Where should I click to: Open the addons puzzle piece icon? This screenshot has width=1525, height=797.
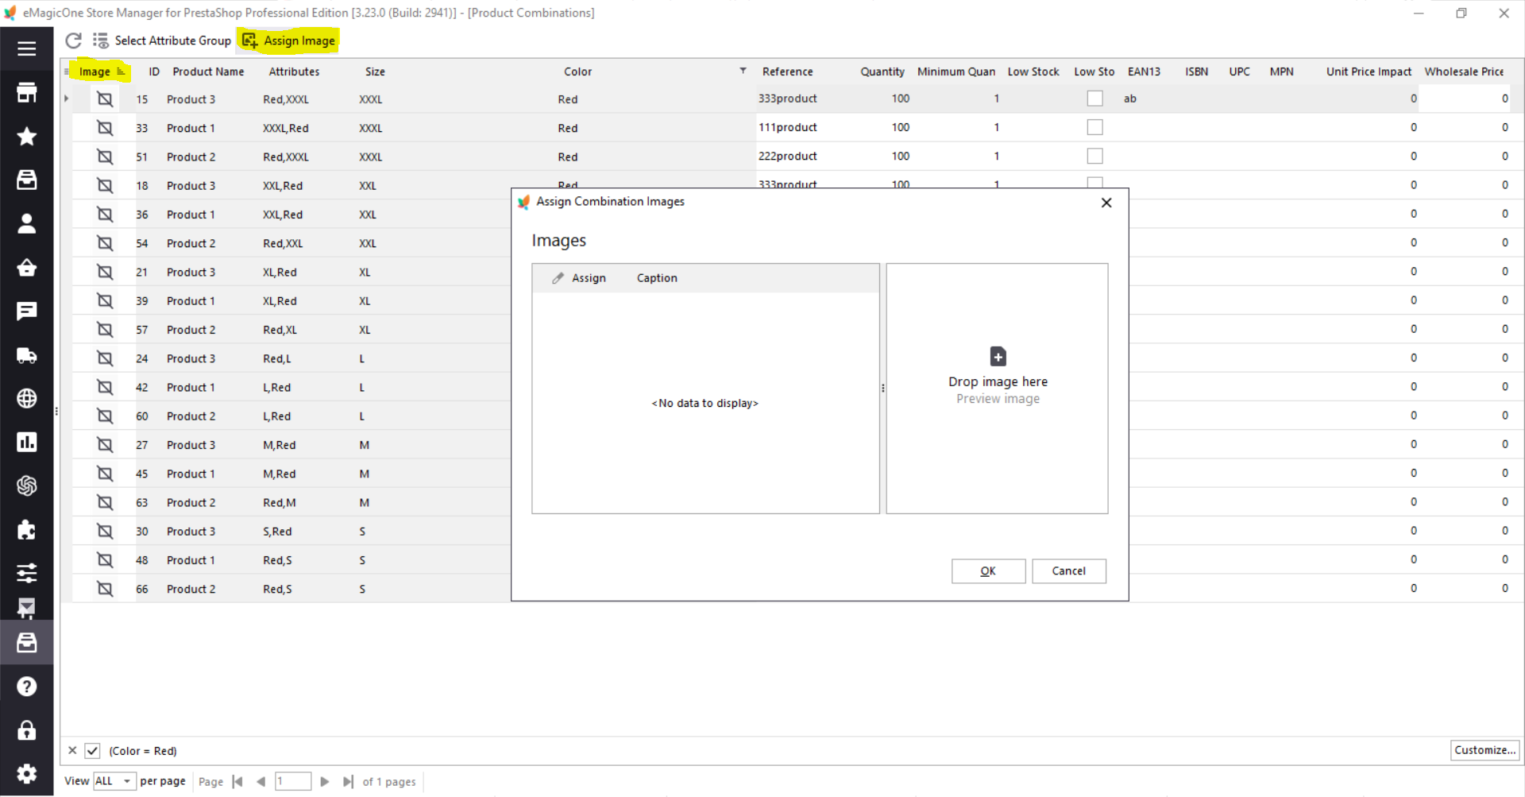pos(27,529)
